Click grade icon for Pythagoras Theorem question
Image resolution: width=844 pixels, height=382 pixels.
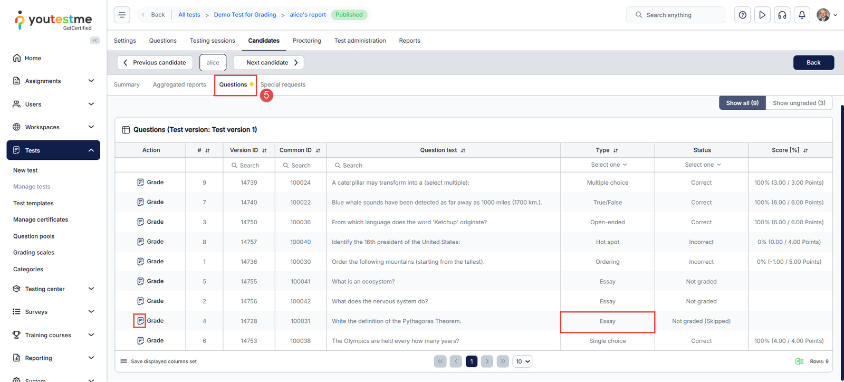tap(140, 321)
